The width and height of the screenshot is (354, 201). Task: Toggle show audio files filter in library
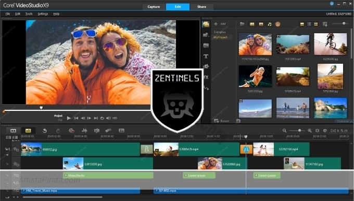[x=270, y=24]
